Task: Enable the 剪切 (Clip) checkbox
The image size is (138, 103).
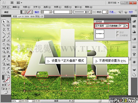Action: pos(118,33)
